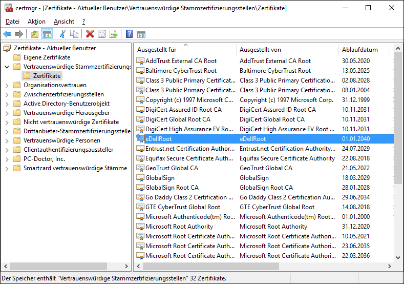Select Class 3 Public Primary row expiring 02.08.2028

(265, 80)
